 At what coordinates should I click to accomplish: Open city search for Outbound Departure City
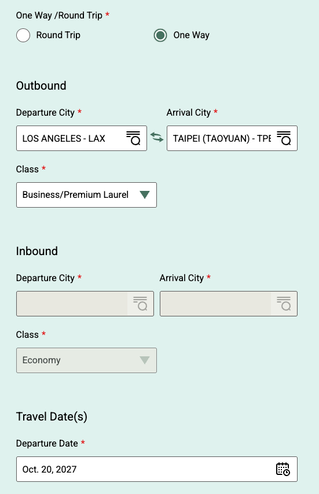pyautogui.click(x=133, y=138)
